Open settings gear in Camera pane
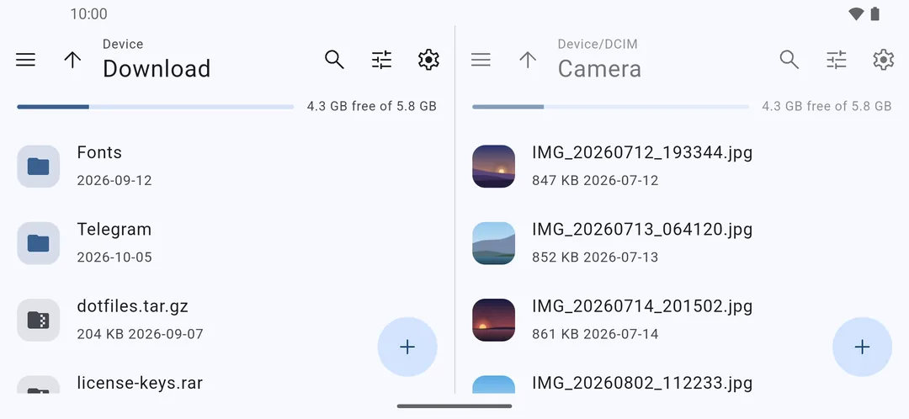This screenshot has height=419, width=909. pos(884,60)
